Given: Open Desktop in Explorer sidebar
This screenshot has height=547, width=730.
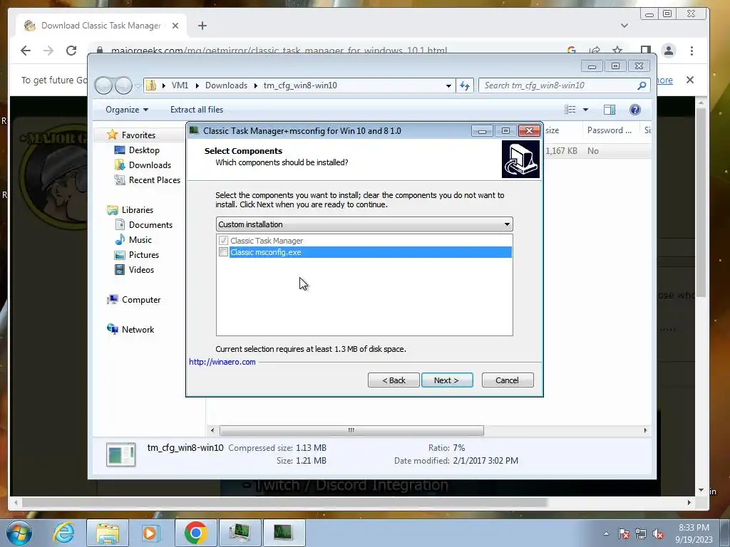Looking at the screenshot, I should click(x=144, y=150).
